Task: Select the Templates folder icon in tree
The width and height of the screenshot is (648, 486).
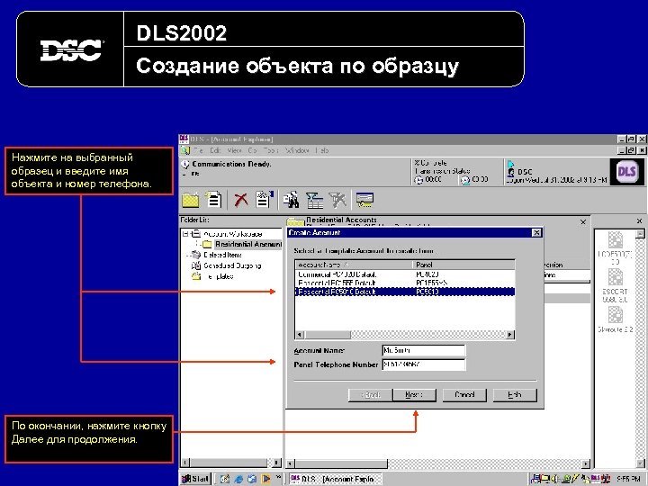Action: (x=196, y=276)
